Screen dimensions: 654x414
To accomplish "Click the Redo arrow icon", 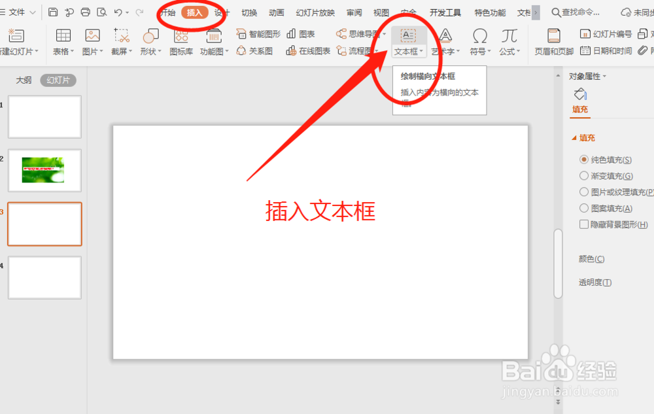I will tap(140, 12).
